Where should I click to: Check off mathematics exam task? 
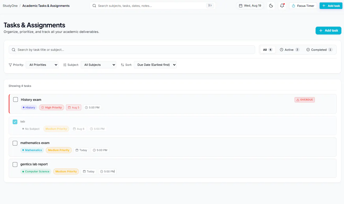[15, 143]
